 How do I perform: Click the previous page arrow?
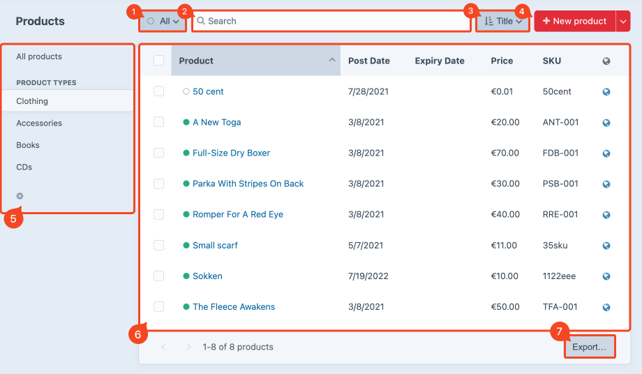[x=164, y=347]
